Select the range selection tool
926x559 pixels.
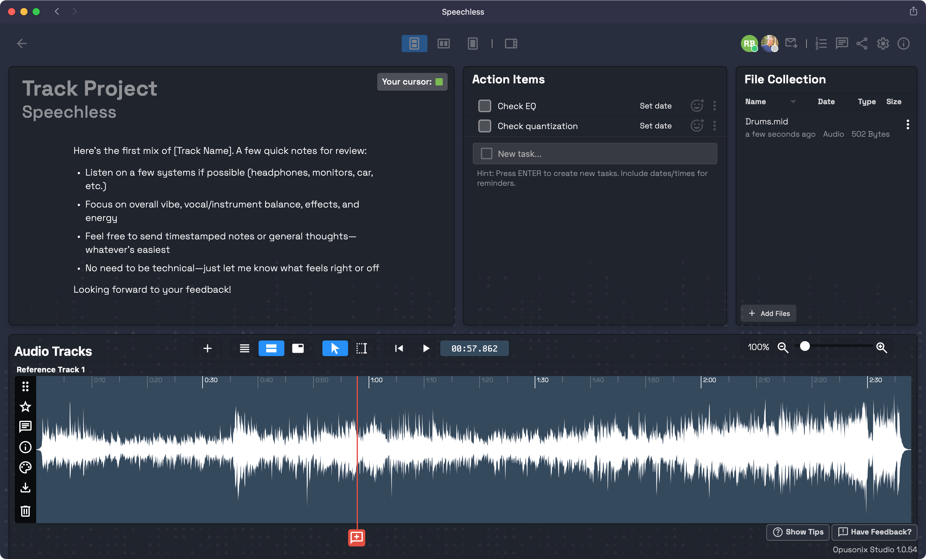tap(361, 348)
